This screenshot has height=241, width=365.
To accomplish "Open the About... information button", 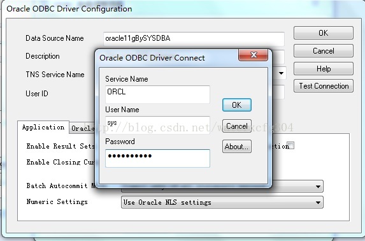I will (237, 147).
